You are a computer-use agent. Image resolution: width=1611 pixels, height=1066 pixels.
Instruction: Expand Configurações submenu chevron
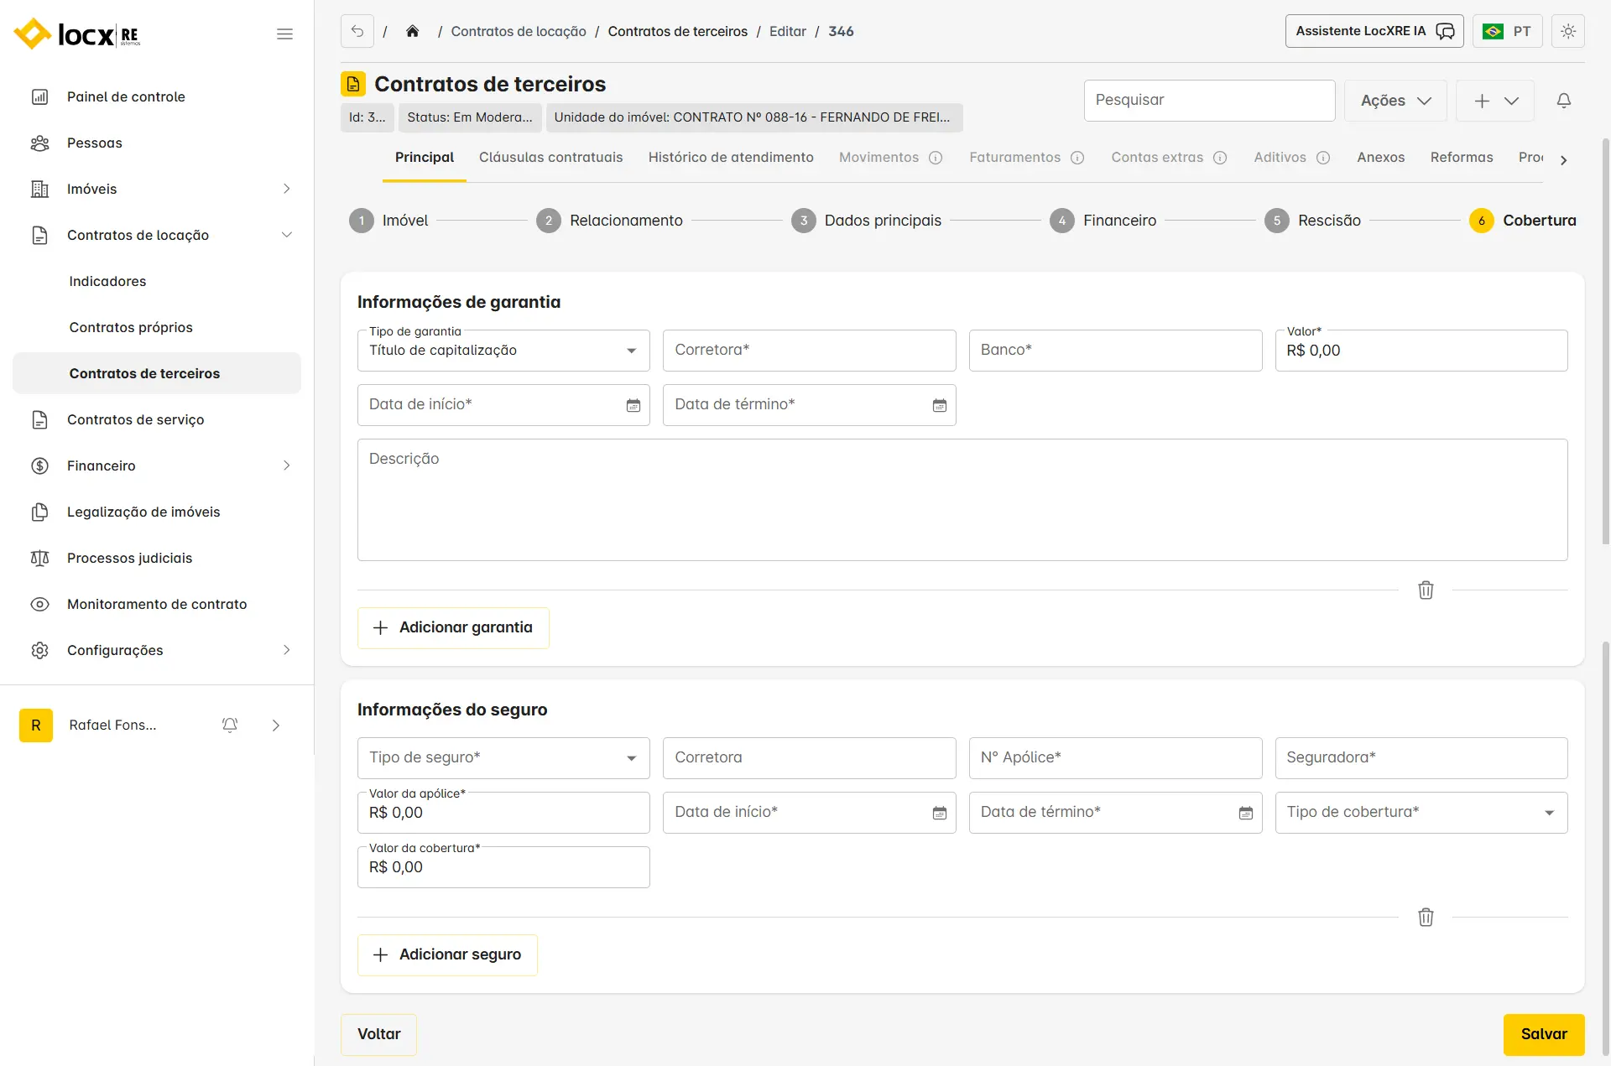[286, 650]
